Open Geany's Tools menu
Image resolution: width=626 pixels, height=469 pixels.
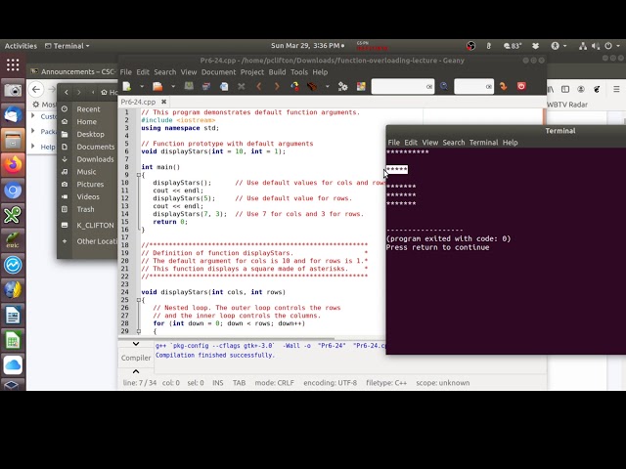(x=299, y=72)
